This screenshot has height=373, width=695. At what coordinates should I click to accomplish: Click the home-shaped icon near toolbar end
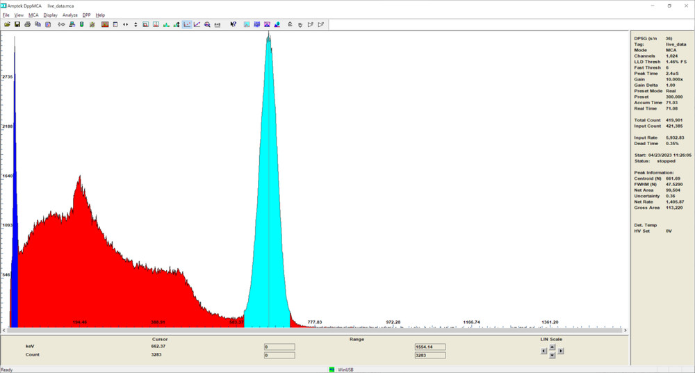click(x=290, y=25)
